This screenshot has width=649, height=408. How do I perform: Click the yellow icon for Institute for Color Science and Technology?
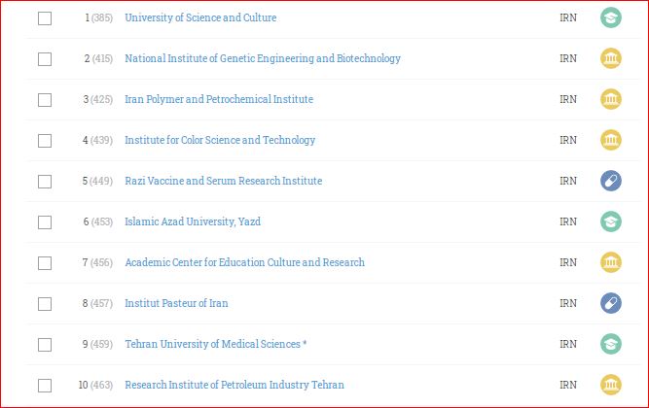[x=611, y=140]
